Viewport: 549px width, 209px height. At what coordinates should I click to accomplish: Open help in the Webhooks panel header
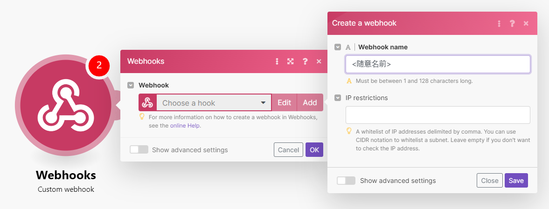(305, 61)
